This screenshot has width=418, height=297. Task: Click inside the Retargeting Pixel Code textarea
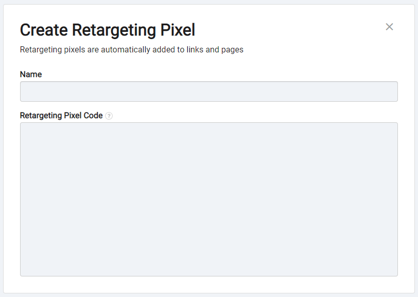pos(209,199)
